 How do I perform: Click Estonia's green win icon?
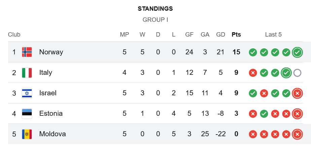click(x=264, y=114)
